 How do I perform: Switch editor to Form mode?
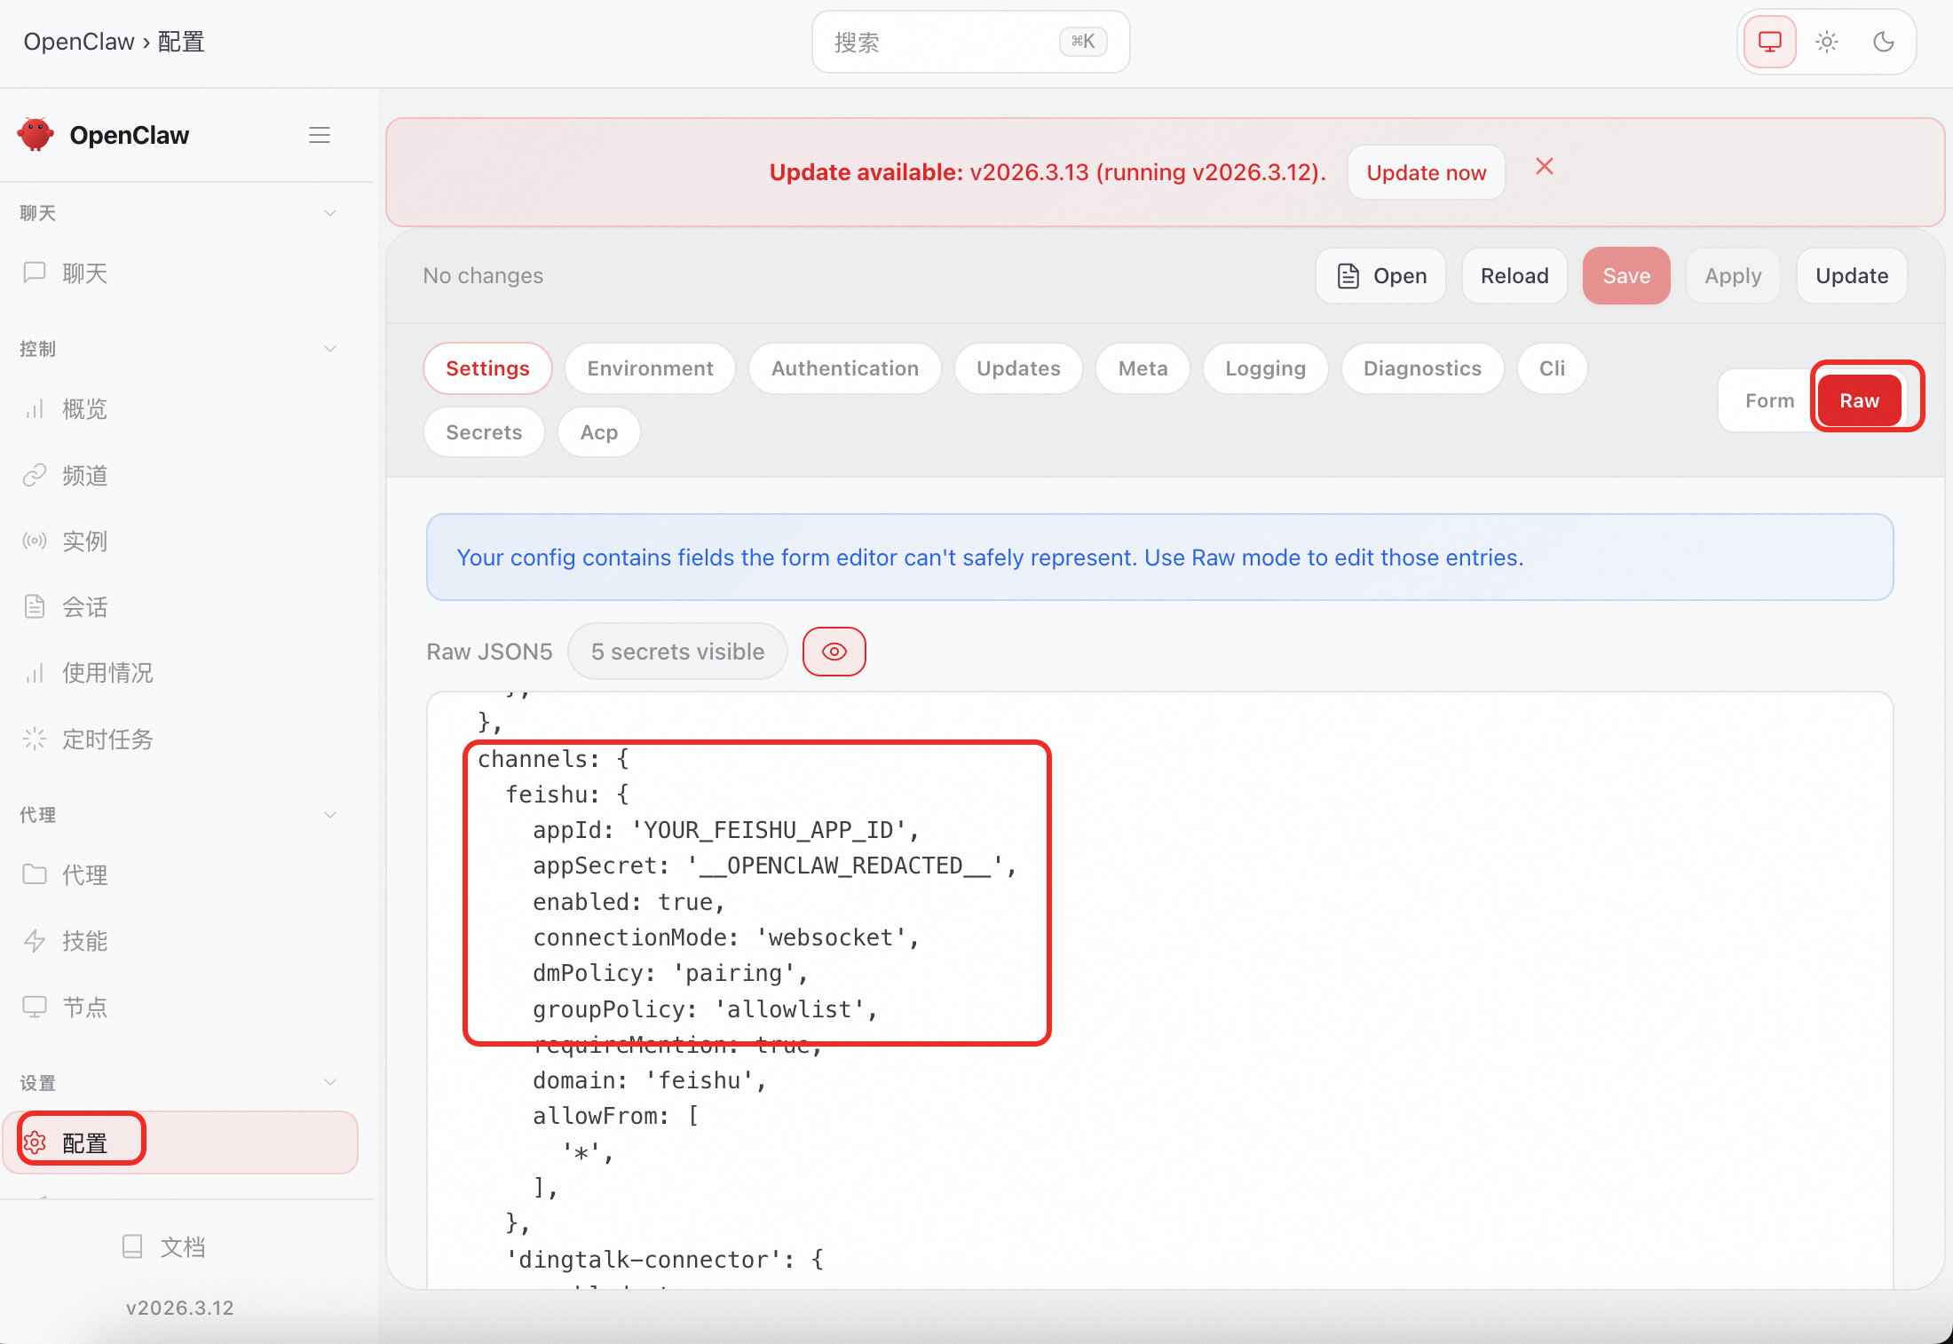click(1769, 400)
